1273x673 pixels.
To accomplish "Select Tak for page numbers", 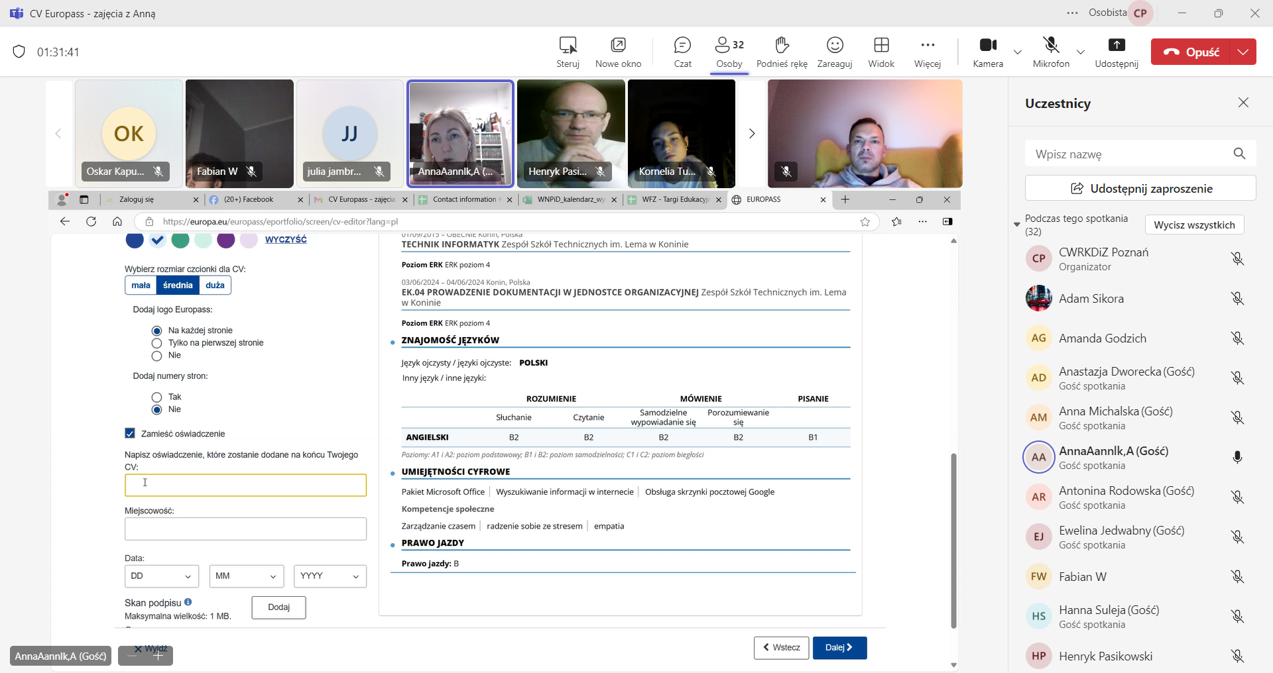I will 156,397.
